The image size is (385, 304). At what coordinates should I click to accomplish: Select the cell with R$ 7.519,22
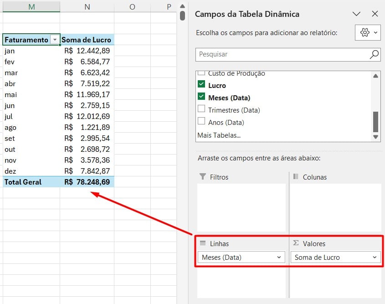87,83
